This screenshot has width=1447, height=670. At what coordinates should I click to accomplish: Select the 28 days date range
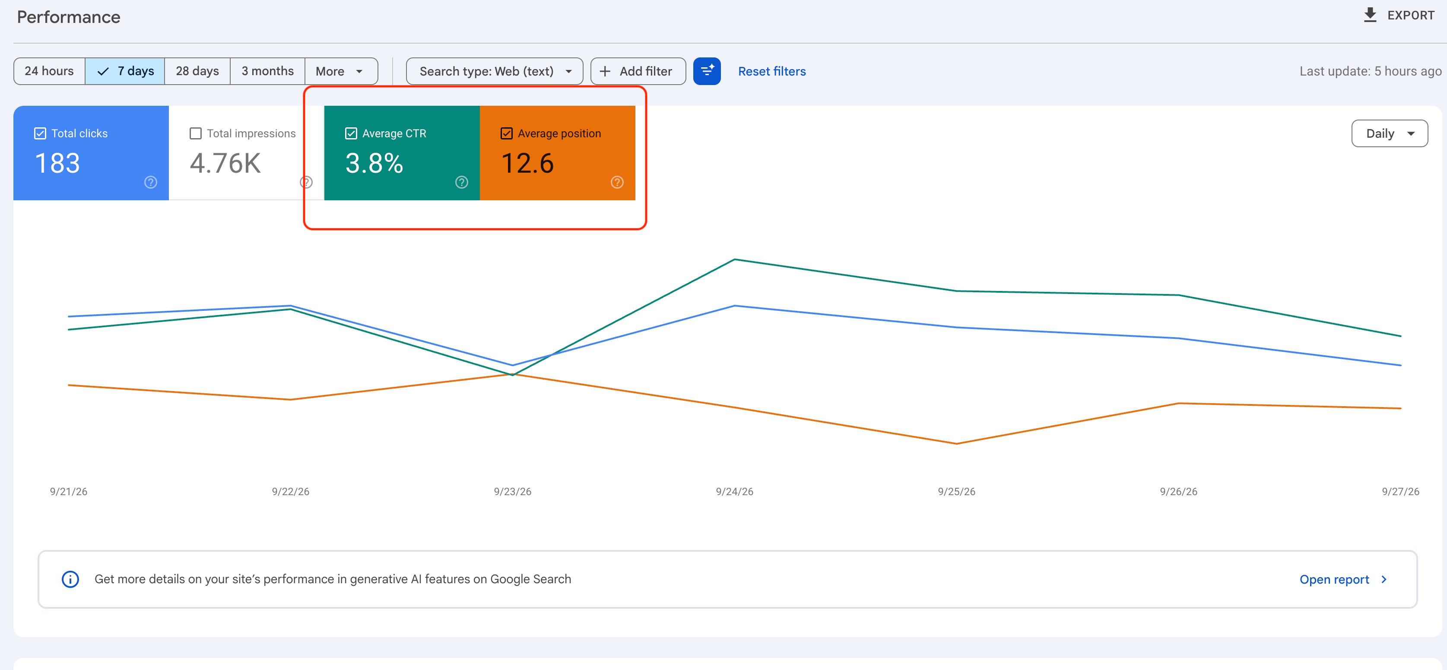197,71
